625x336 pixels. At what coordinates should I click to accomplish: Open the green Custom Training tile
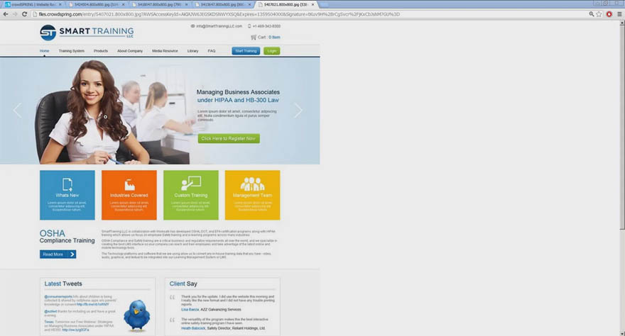pyautogui.click(x=191, y=195)
